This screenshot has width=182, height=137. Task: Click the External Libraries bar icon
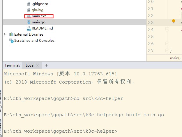pos(11,34)
